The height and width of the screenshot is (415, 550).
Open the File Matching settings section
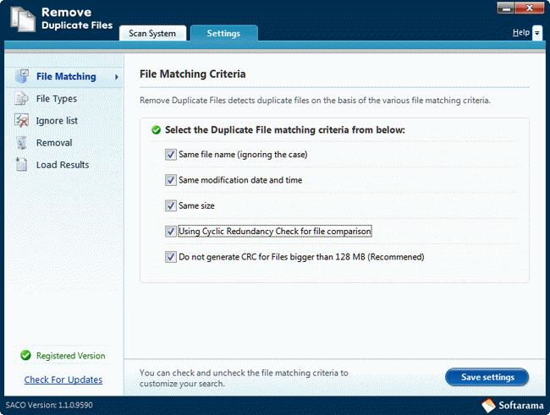coord(64,76)
